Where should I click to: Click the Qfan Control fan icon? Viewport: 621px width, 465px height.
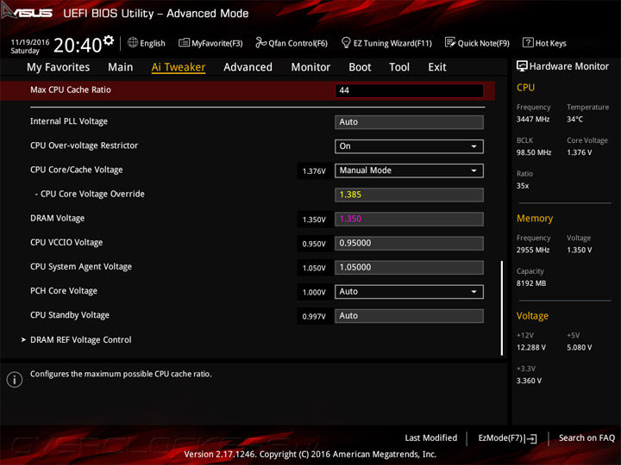[260, 42]
